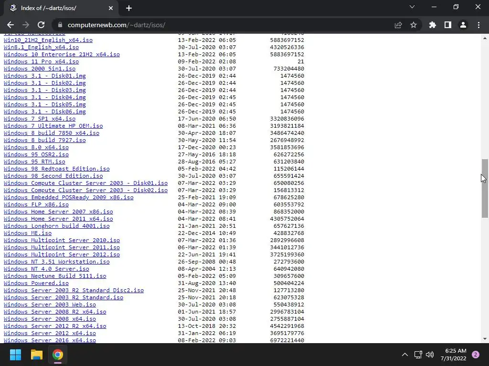Open Windows Server 2003 R2 Standard Disc2.iso
The image size is (489, 366).
pos(74,291)
